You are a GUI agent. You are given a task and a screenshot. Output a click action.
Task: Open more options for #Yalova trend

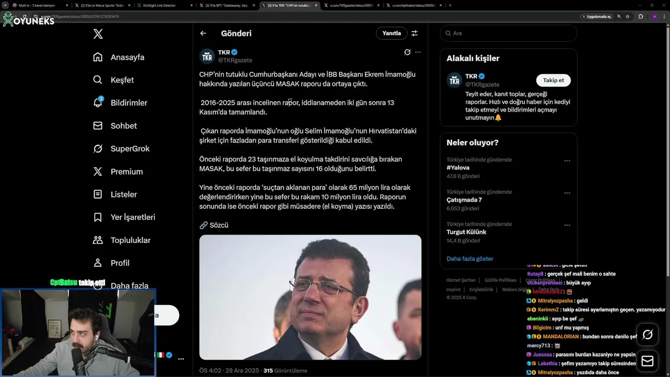[x=567, y=161]
